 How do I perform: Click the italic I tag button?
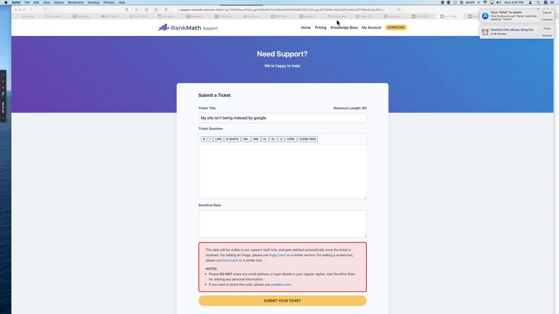(x=210, y=139)
